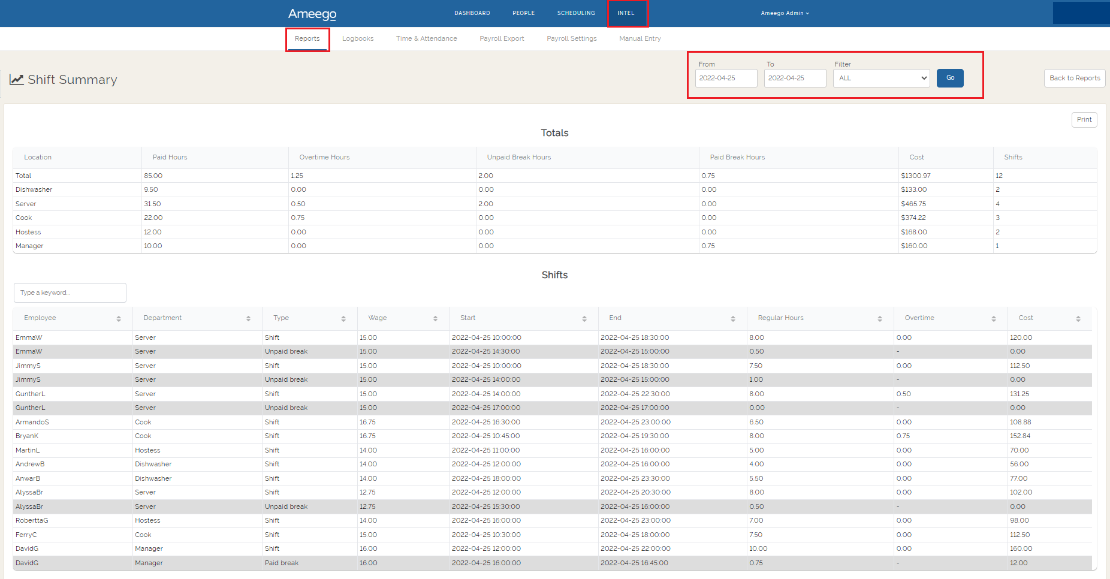The width and height of the screenshot is (1110, 579).
Task: Expand the Type column sort control
Action: (x=344, y=318)
